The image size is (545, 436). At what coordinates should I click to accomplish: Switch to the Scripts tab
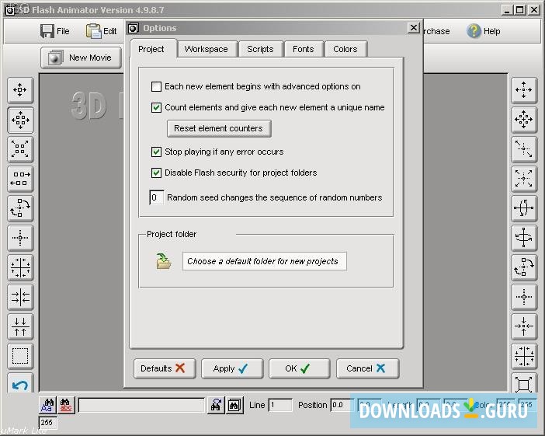(260, 49)
